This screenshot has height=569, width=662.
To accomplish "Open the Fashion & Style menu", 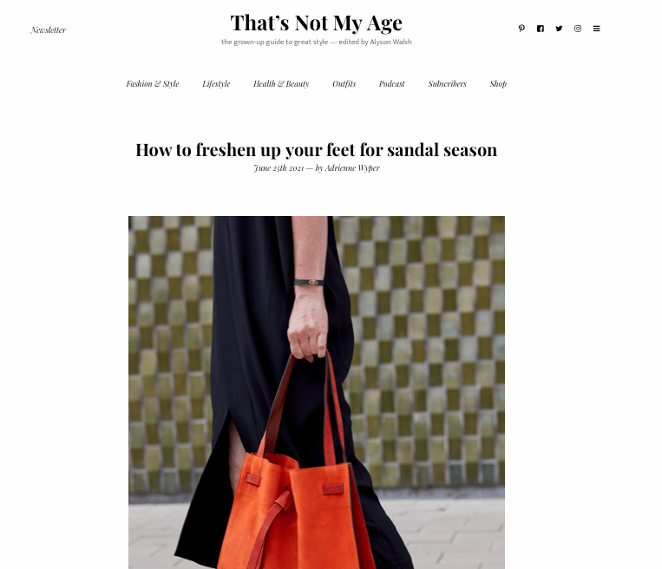I will [x=153, y=83].
